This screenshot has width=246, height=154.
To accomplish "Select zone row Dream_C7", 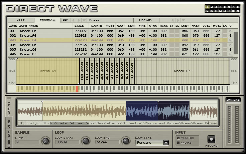I will tap(120, 54).
